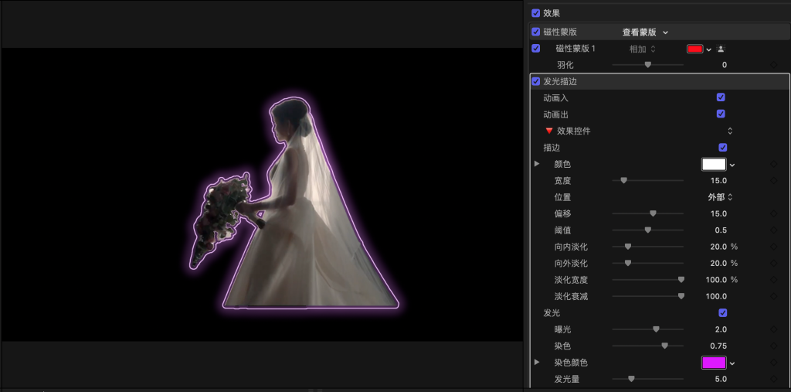The image size is (791, 392).
Task: Click the 发光量 slider handle
Action: pyautogui.click(x=631, y=379)
